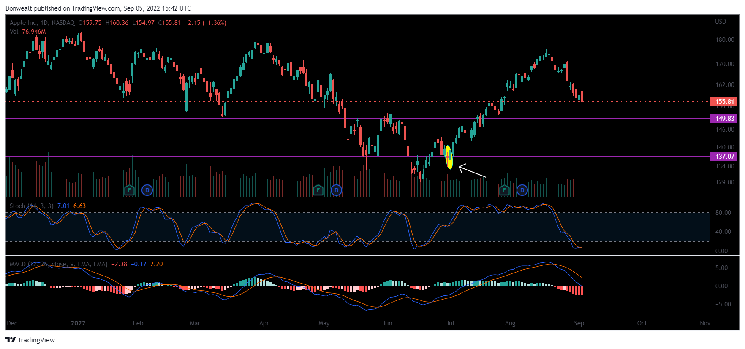
Task: Click the 40.00 level on Stoch axis
Action: 723,232
